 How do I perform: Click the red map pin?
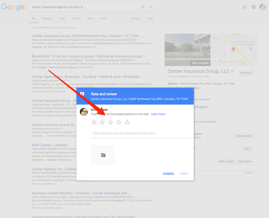click(x=233, y=49)
